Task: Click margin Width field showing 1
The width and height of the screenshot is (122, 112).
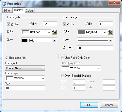Action: [x=106, y=24]
